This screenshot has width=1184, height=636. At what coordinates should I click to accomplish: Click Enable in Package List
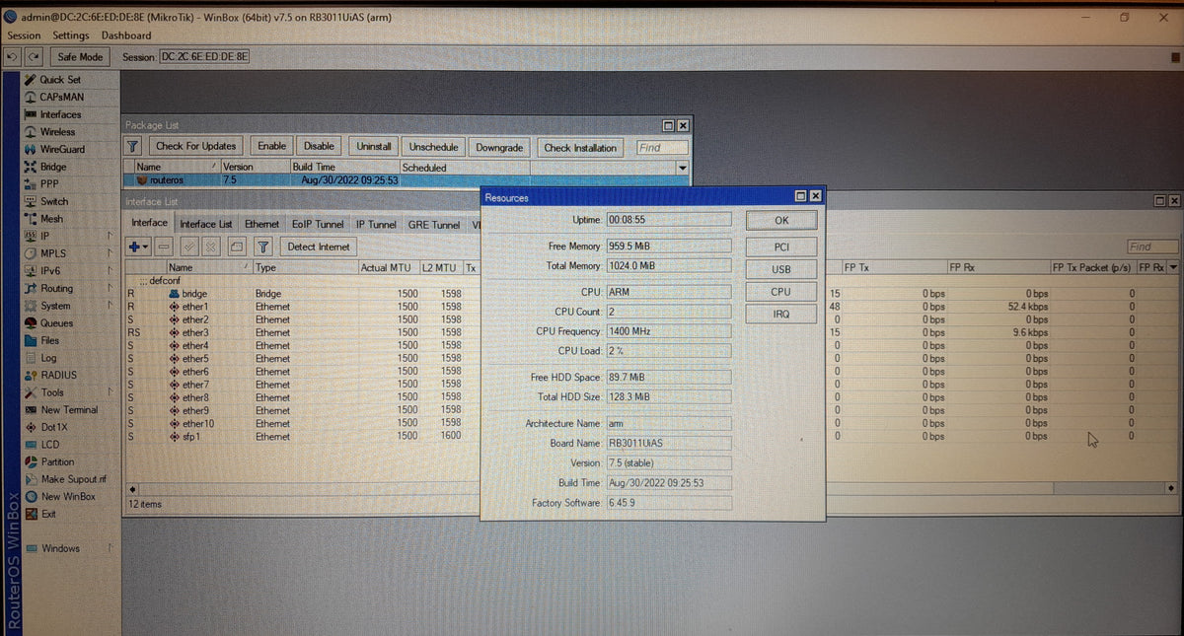271,146
